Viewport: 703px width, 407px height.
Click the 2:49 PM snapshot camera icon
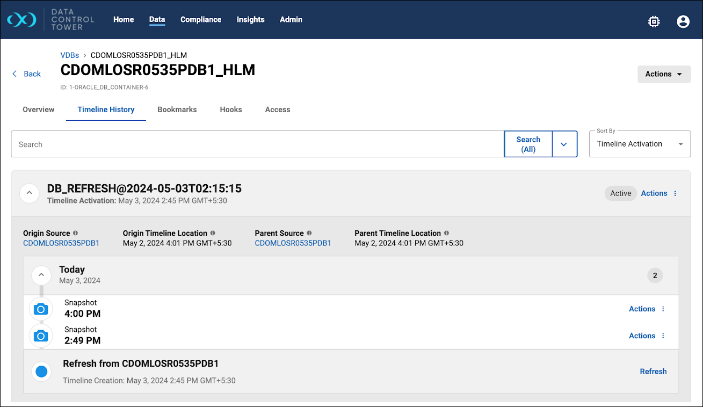click(41, 336)
